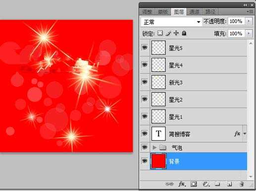Click the fx icon on 简搜博客 layer
The image size is (256, 191).
[237, 133]
